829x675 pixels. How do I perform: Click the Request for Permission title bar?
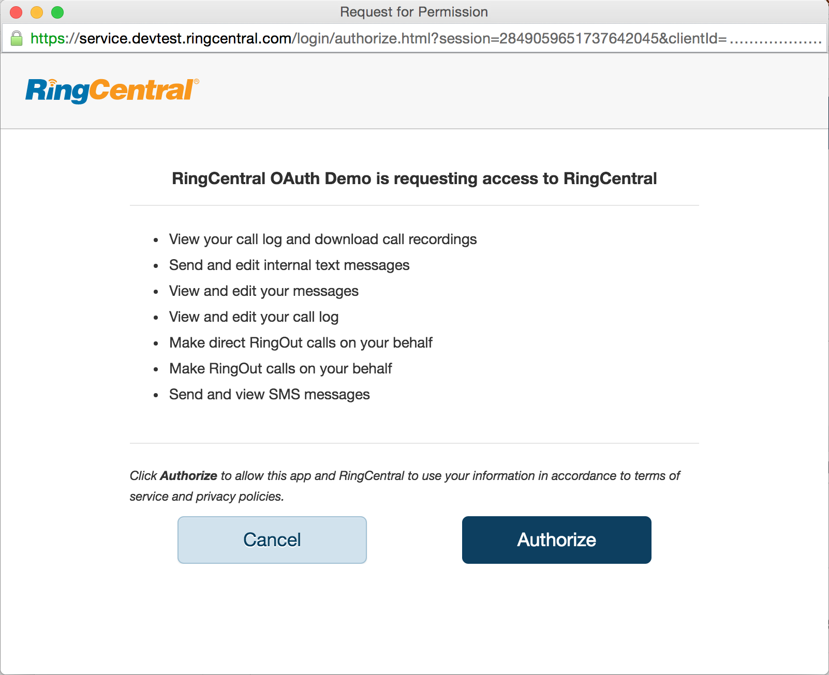(x=414, y=12)
